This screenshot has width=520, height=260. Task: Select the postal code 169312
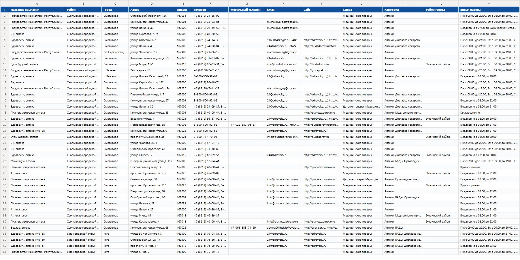coord(183,246)
